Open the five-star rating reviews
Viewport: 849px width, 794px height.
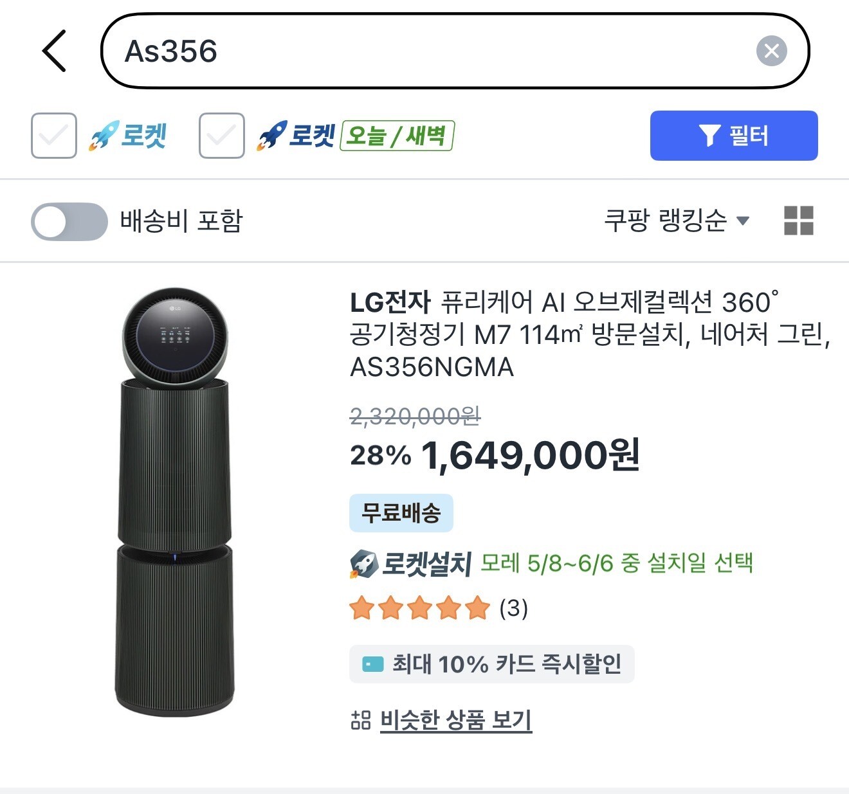(439, 608)
